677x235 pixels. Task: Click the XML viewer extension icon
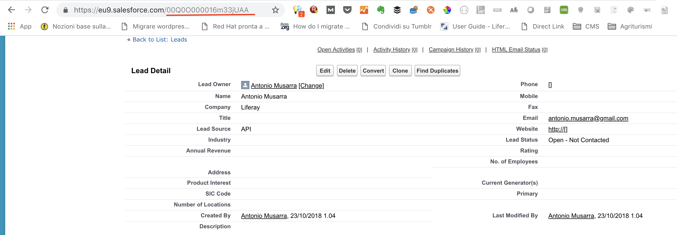click(497, 10)
